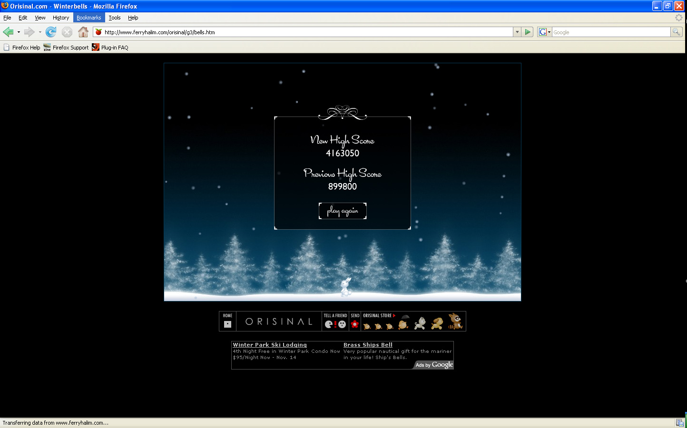
Task: Reload the Winterbells page
Action: tap(51, 32)
